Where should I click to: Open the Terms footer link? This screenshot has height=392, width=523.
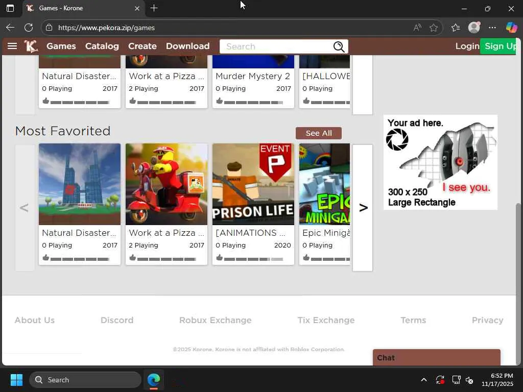click(413, 320)
